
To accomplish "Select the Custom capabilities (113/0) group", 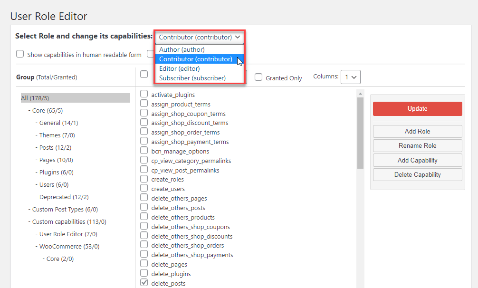I will tap(69, 221).
